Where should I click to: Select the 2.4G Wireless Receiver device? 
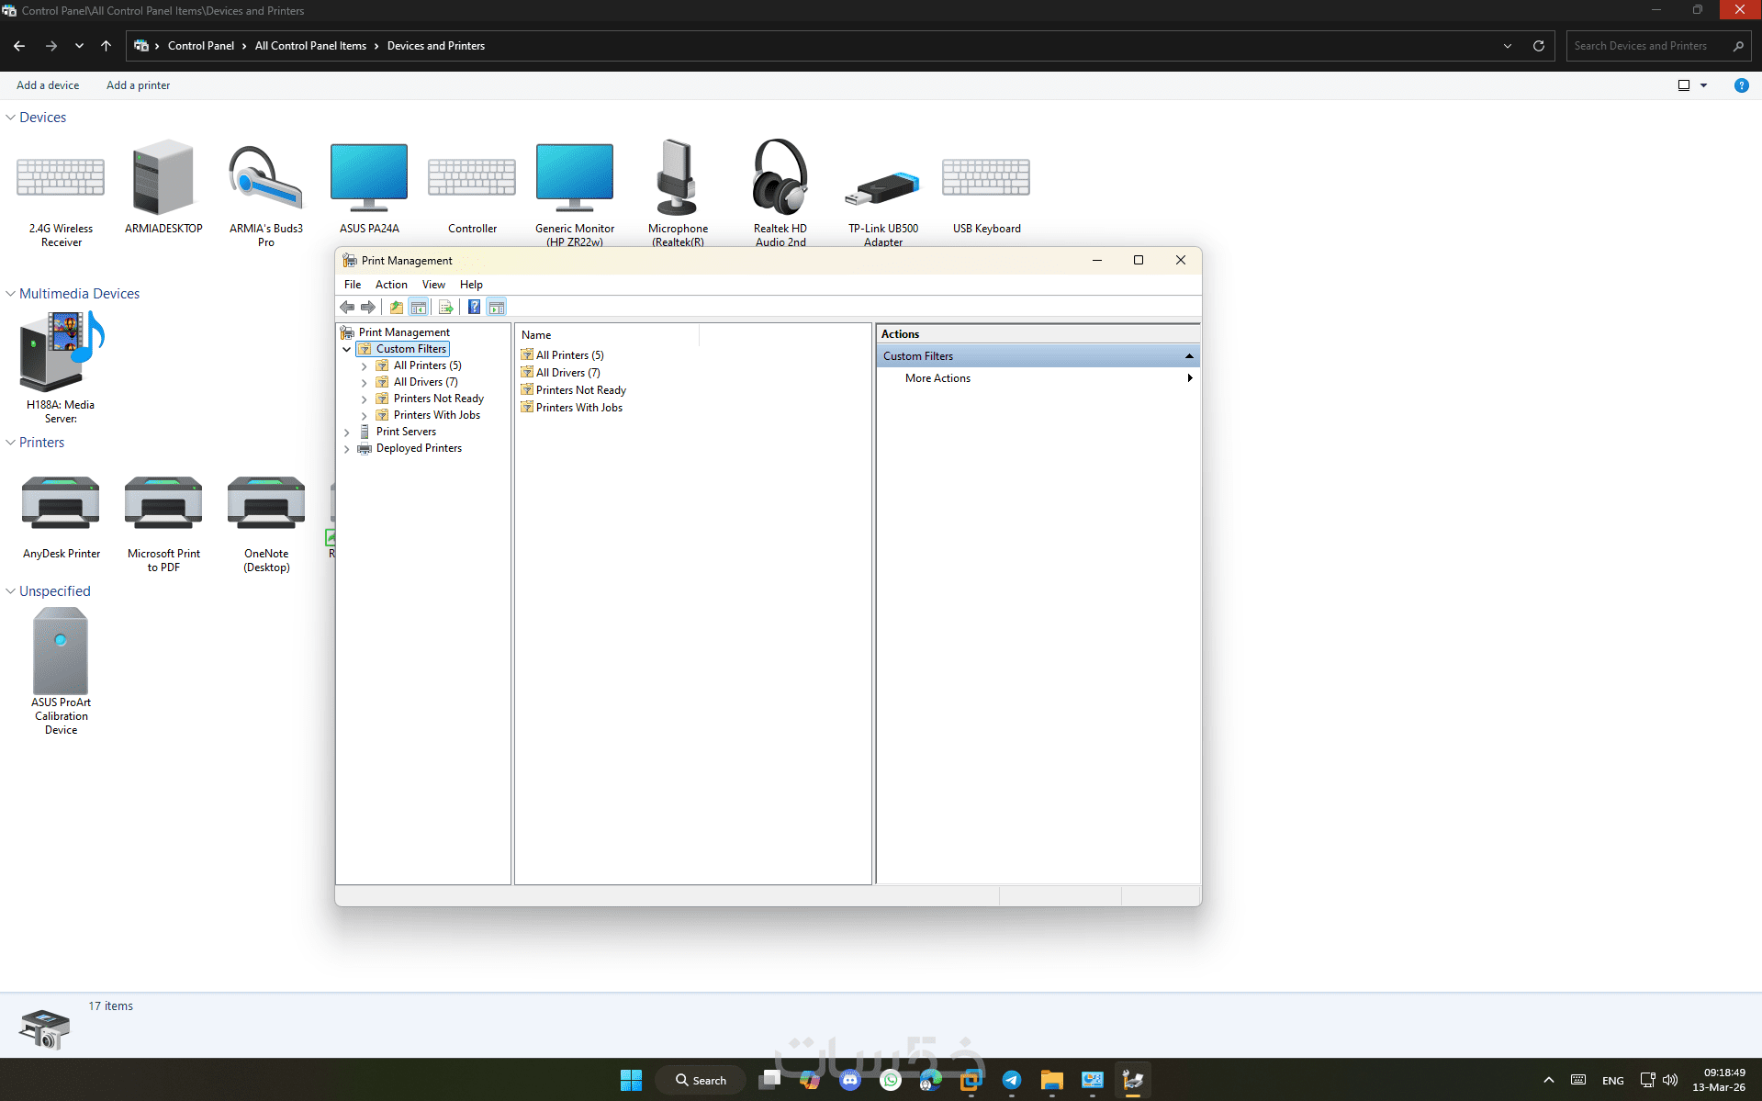point(61,193)
